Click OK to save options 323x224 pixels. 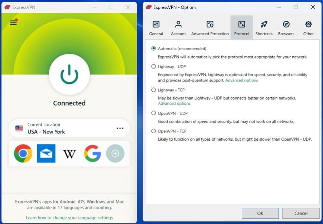(x=260, y=213)
